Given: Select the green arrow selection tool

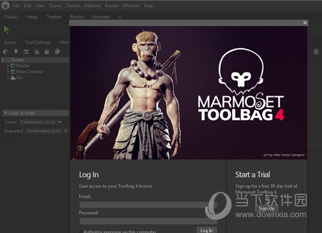Looking at the screenshot, I should (x=6, y=30).
